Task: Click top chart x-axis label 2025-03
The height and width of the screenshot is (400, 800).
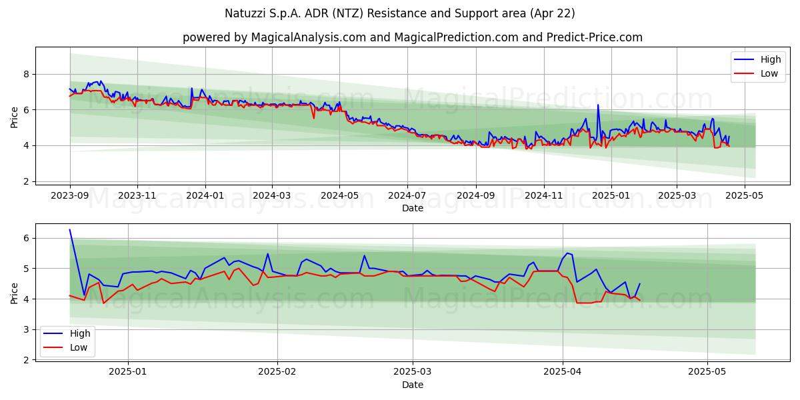Action: 676,196
